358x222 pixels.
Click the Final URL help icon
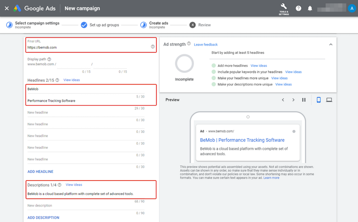(x=153, y=47)
